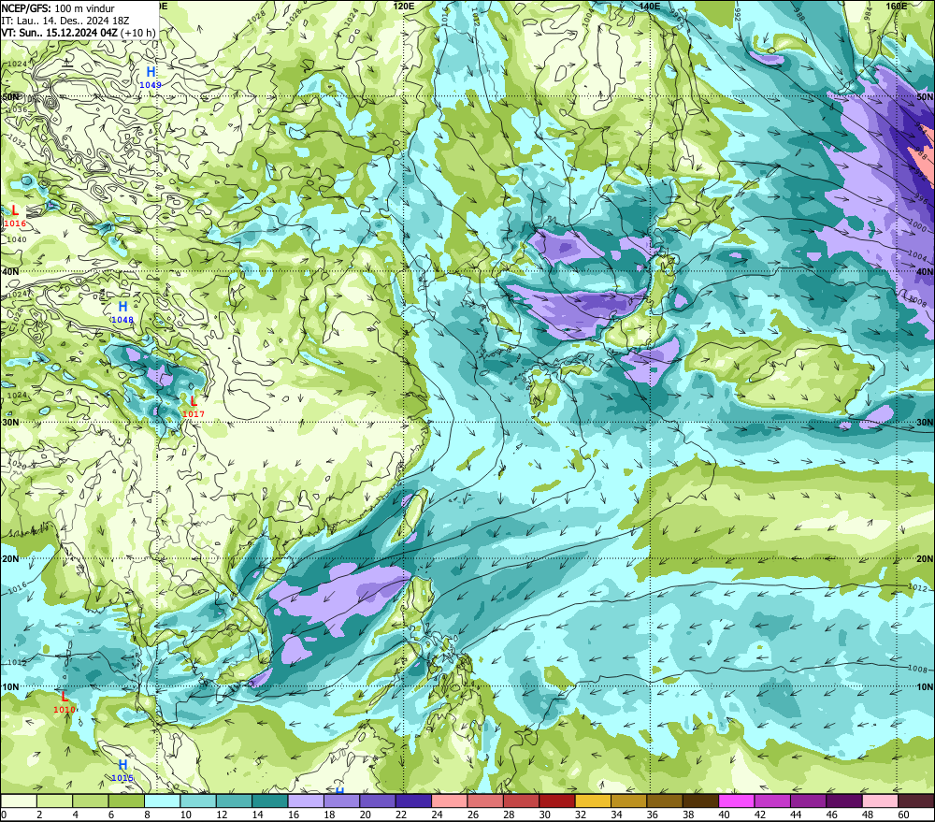The width and height of the screenshot is (935, 822).
Task: Click the 40N label on right edge
Action: (925, 271)
